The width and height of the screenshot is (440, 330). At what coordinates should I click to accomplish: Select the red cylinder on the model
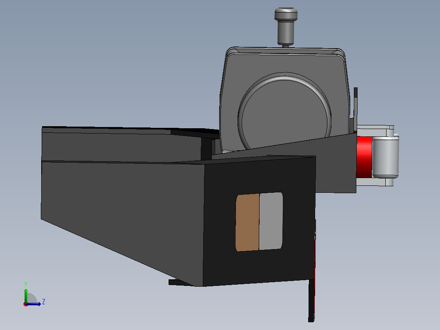coord(364,157)
